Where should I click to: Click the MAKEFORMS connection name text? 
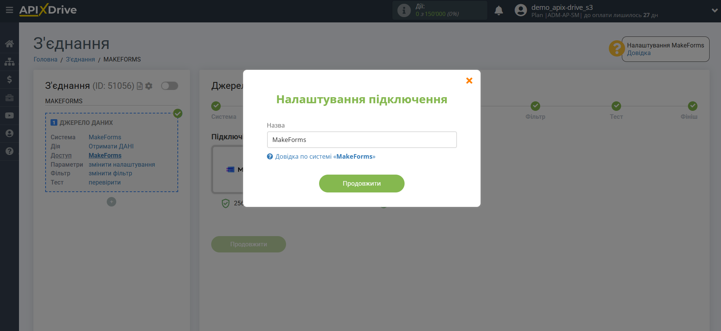coord(64,101)
